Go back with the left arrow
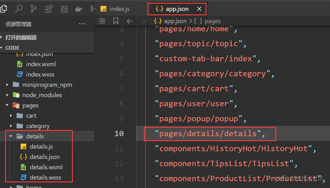This screenshot has height=188, width=330. [x=129, y=21]
